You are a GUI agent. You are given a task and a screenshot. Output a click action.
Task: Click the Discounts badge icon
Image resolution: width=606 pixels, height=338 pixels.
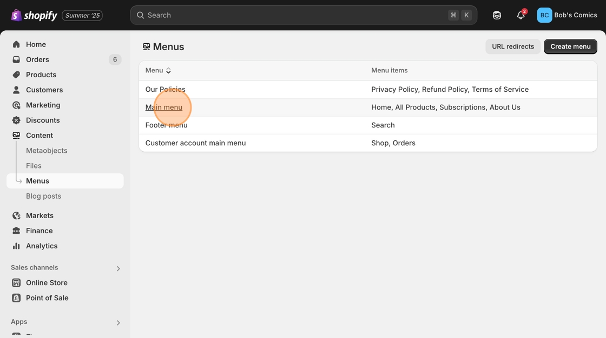[16, 120]
